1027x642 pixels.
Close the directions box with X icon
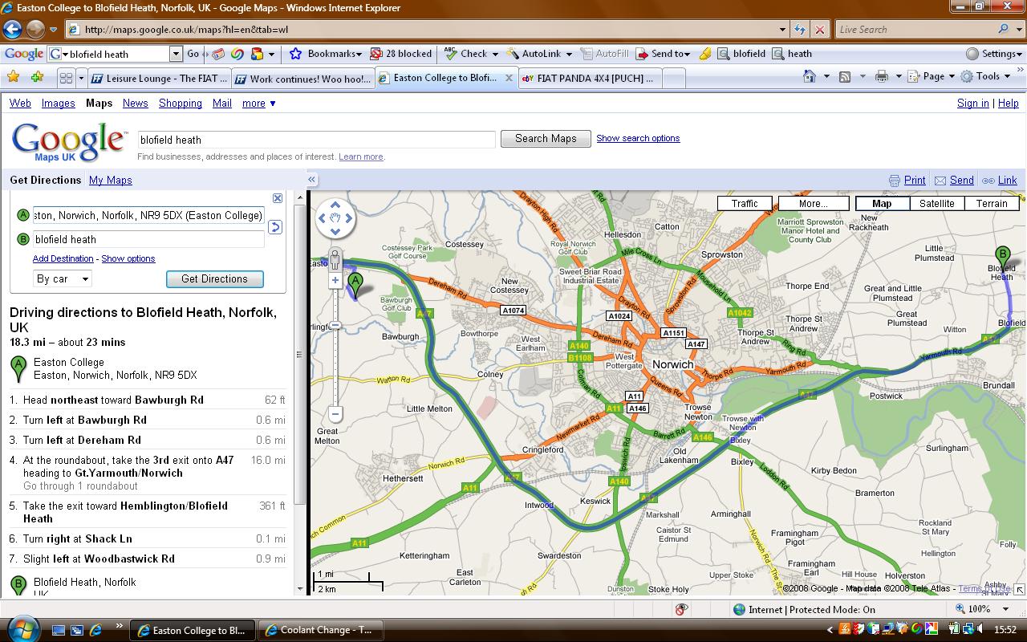tap(278, 198)
